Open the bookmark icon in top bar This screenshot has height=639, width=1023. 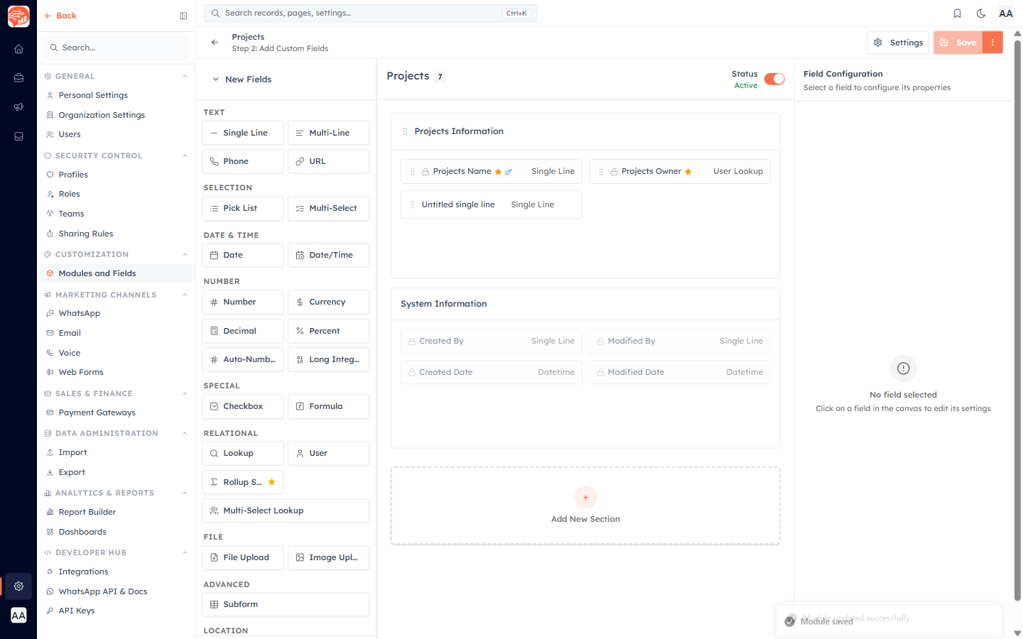(957, 13)
